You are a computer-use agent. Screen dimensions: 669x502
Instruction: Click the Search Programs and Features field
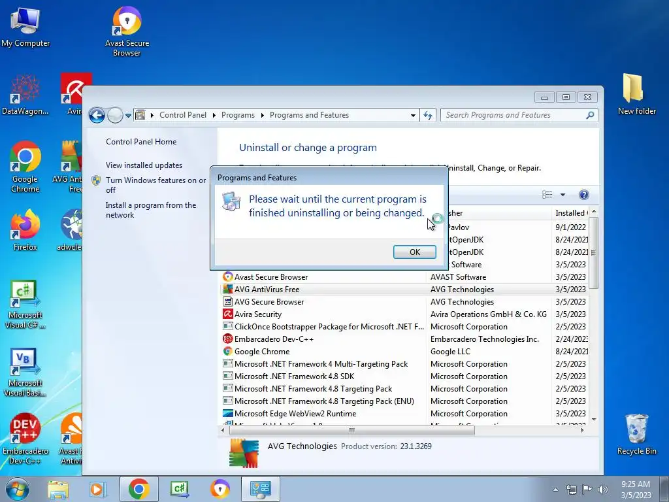519,115
